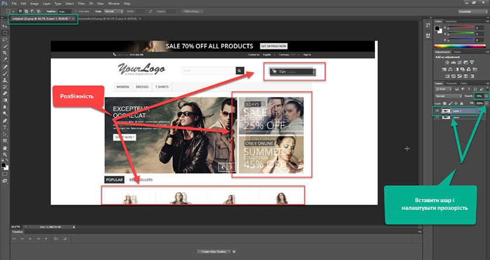Select the Lasso tool

[x=5, y=40]
